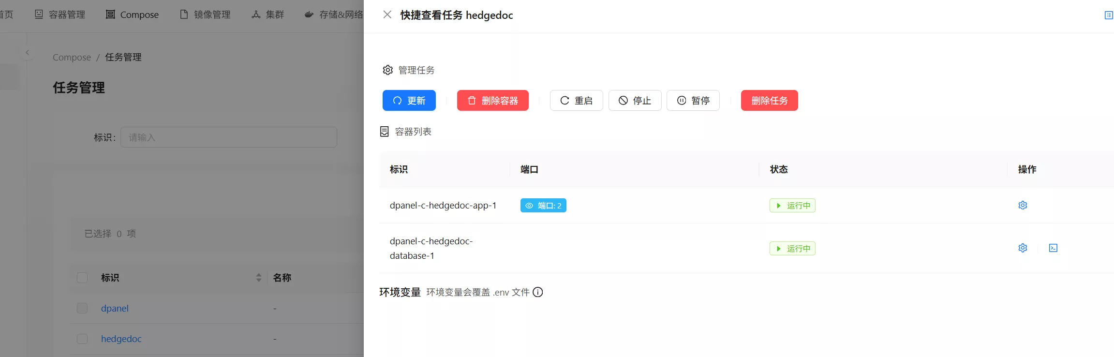Open the 镜像管理 menu tab

pyautogui.click(x=205, y=15)
